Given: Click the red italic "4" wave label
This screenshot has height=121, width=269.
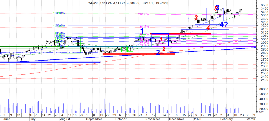Looking at the screenshot, I should click(208, 28).
